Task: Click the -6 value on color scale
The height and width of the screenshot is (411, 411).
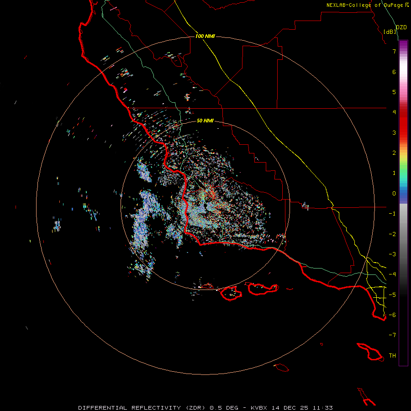Action: click(392, 315)
